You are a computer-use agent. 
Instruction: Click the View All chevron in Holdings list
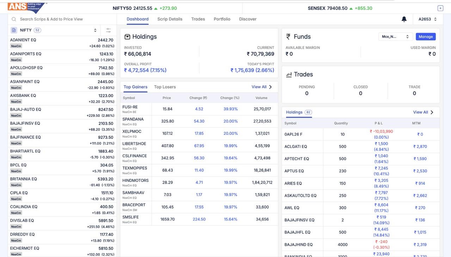[x=432, y=112]
